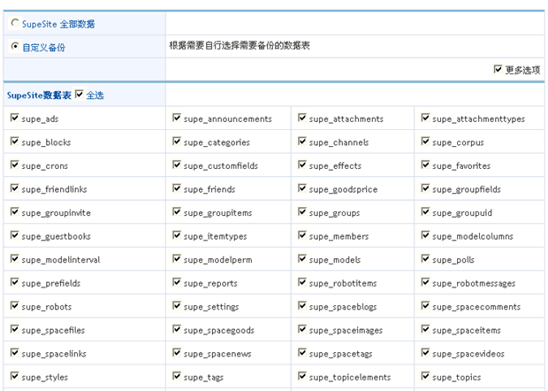Image resolution: width=548 pixels, height=391 pixels.
Task: Select the 自定义备份 radio option
Action: [x=15, y=46]
